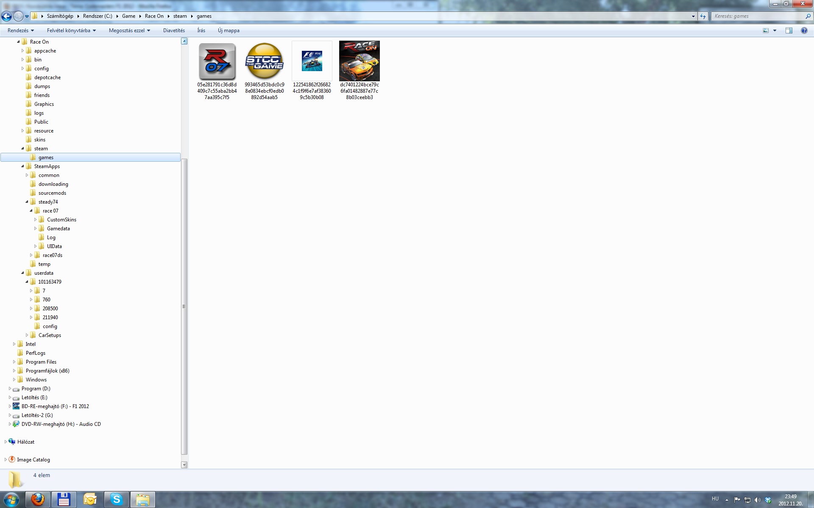Image resolution: width=814 pixels, height=508 pixels.
Task: Change view with the view icon
Action: pos(766,30)
